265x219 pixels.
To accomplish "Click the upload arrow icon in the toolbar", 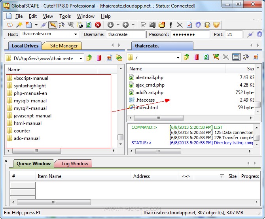I will pyautogui.click(x=125, y=25).
